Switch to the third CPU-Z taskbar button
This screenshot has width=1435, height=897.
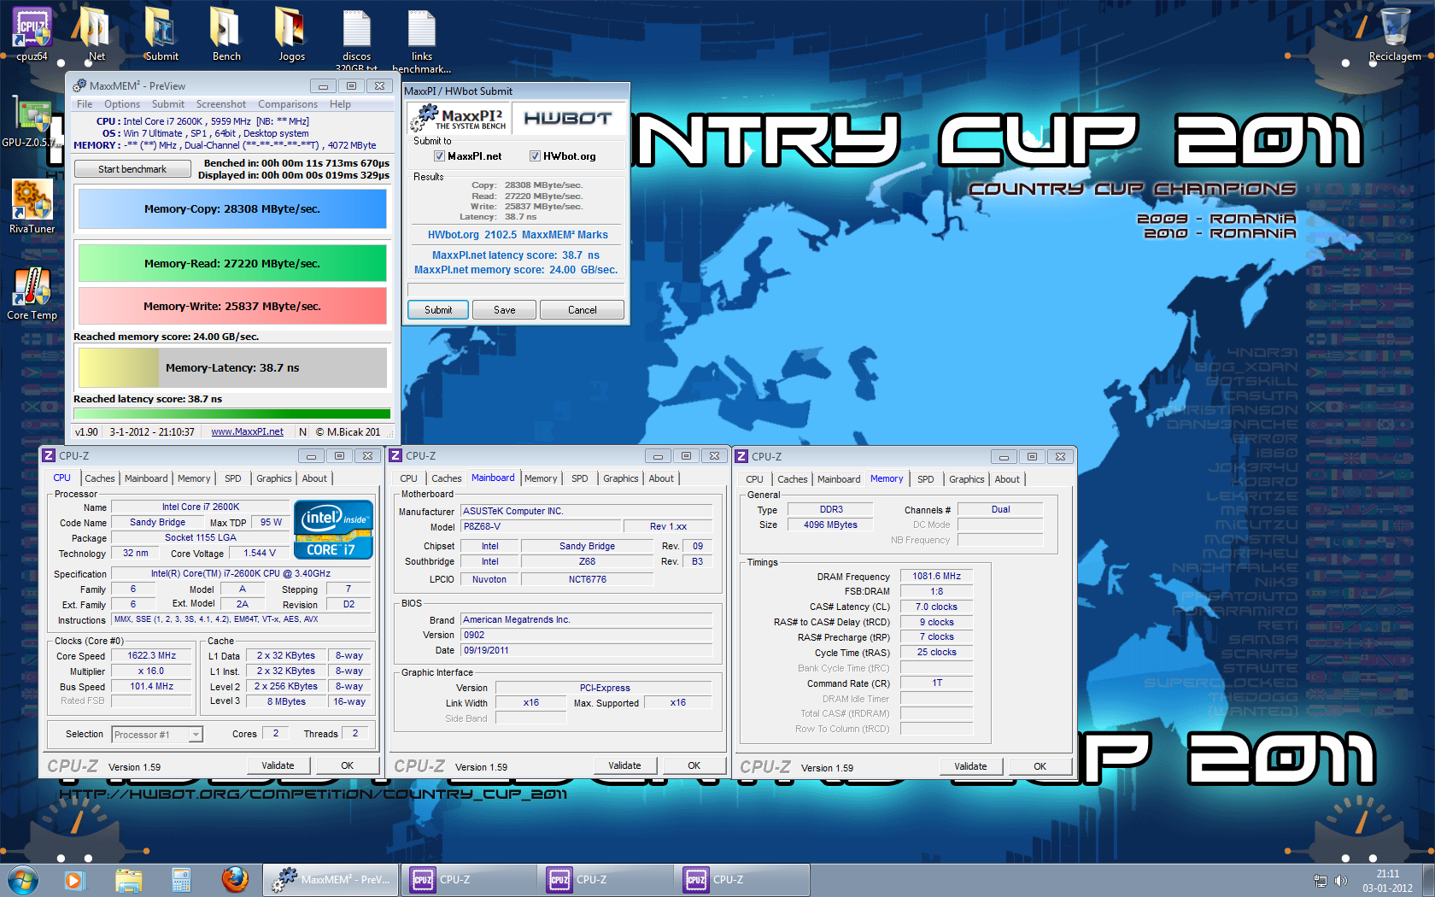coord(741,880)
